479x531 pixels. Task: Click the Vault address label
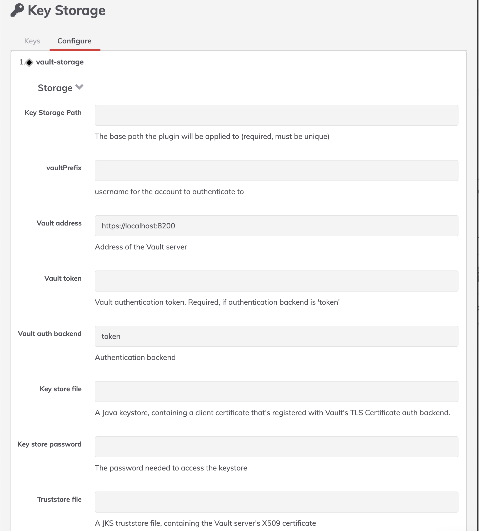[59, 223]
